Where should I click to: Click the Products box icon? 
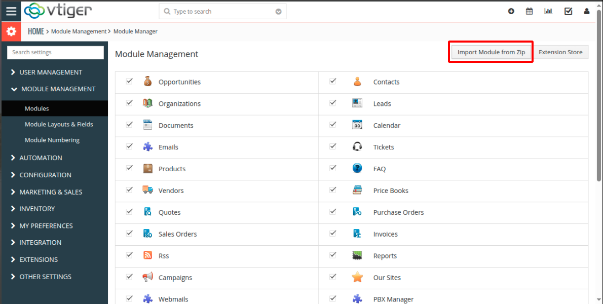(147, 168)
